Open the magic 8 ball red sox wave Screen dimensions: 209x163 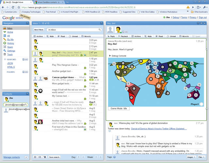68,91
